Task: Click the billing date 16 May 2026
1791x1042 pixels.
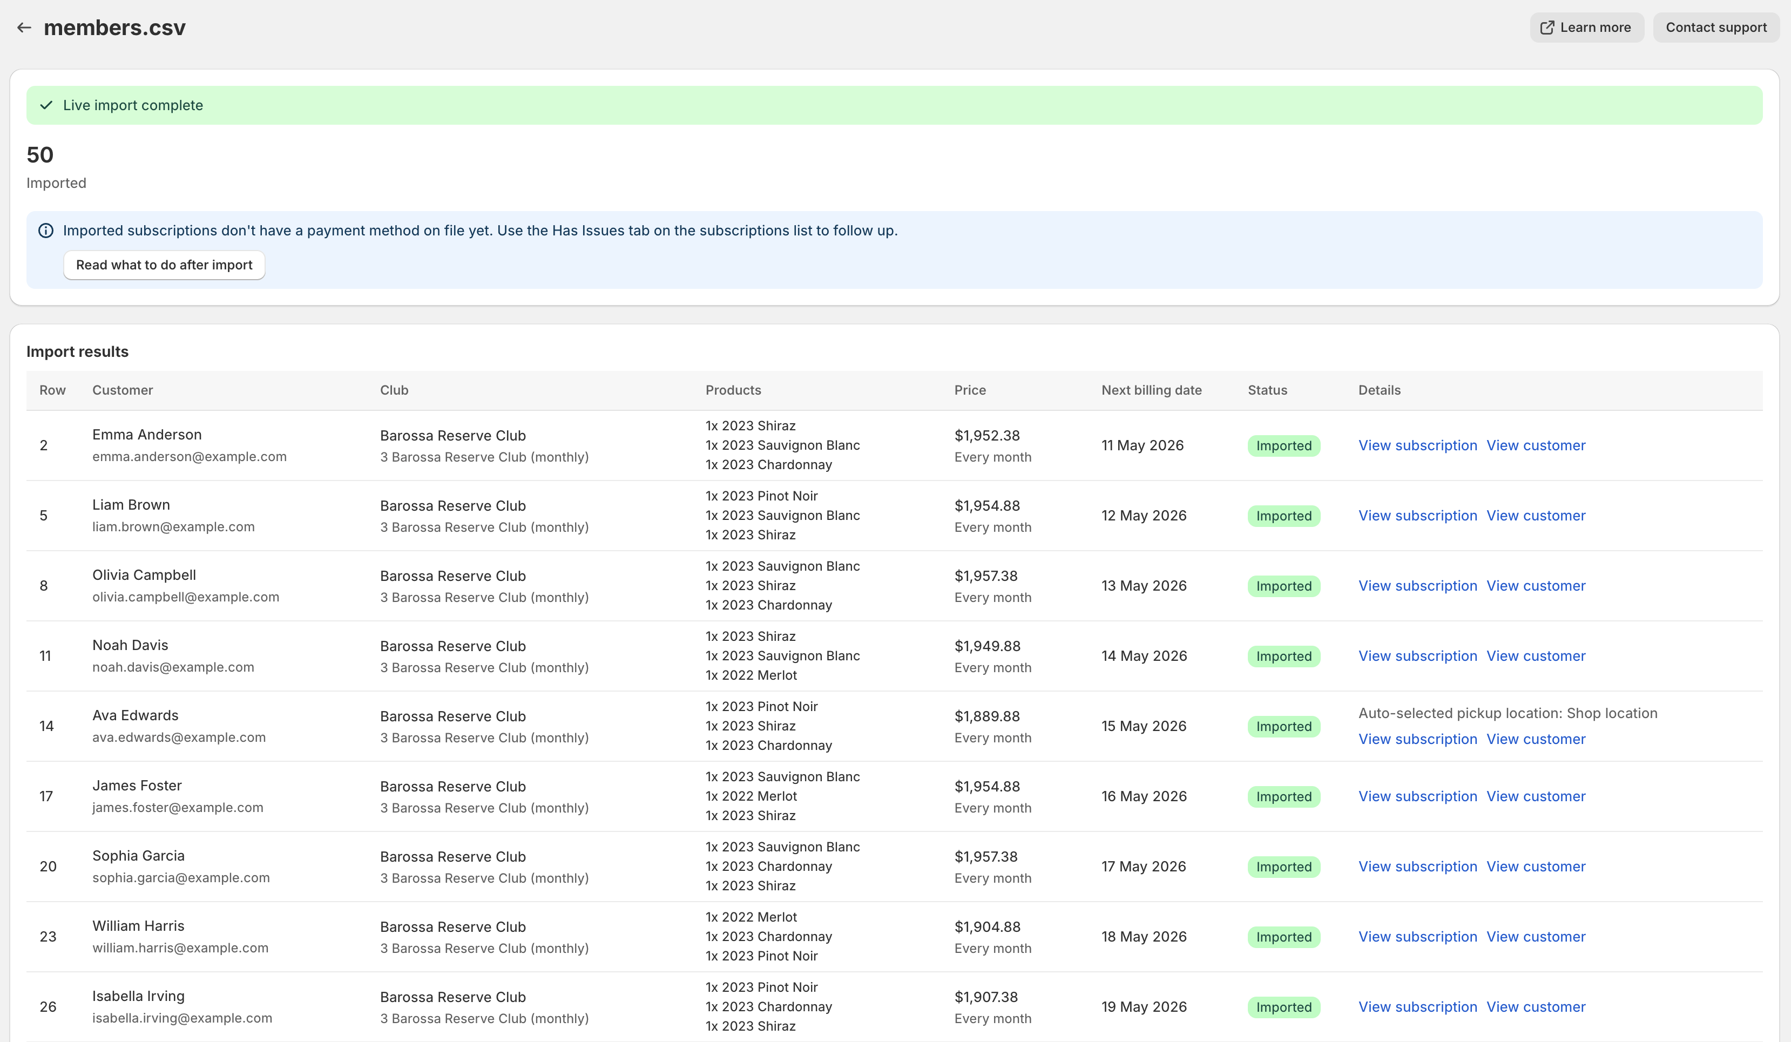Action: (x=1144, y=797)
